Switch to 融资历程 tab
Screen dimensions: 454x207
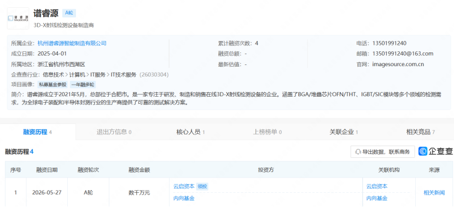38,132
